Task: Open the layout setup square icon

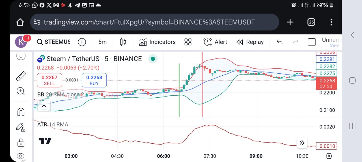Action: point(312,42)
